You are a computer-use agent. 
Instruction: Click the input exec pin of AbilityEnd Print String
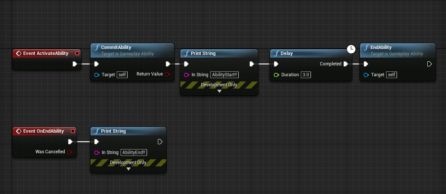coord(97,141)
